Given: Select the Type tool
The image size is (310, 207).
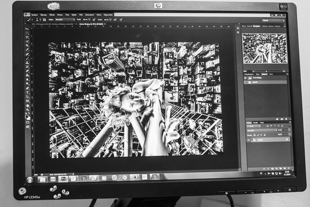Looking at the screenshot, I should (28, 93).
